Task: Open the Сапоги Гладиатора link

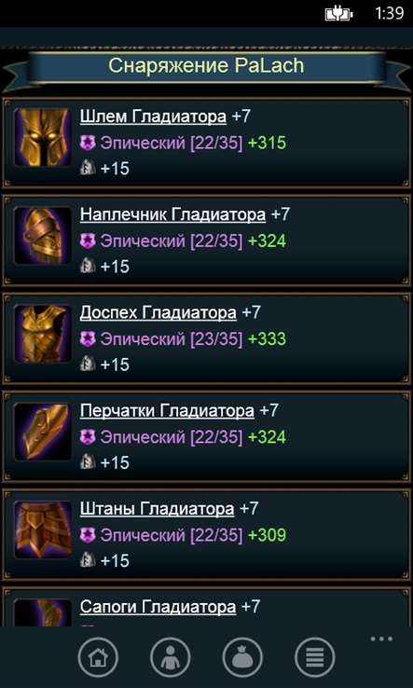Action: click(158, 608)
